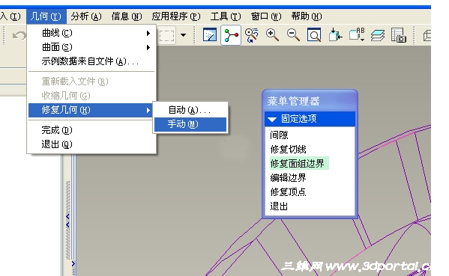Expand the 曲线(C) submenu
This screenshot has width=449, height=276.
click(x=91, y=33)
